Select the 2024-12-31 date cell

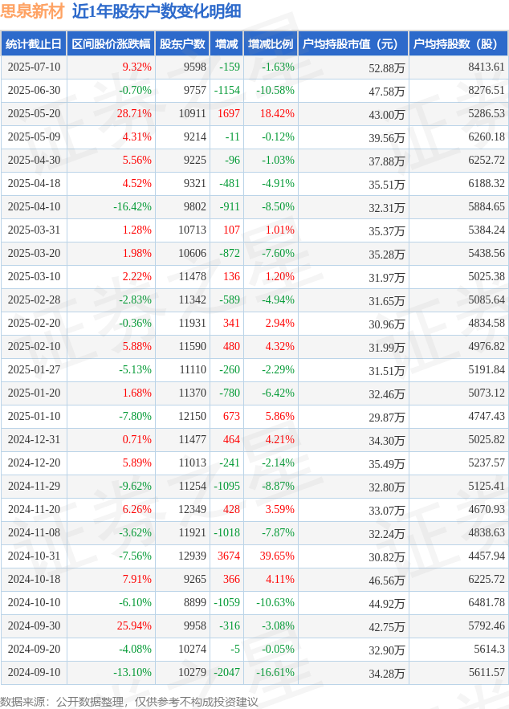pyautogui.click(x=34, y=439)
